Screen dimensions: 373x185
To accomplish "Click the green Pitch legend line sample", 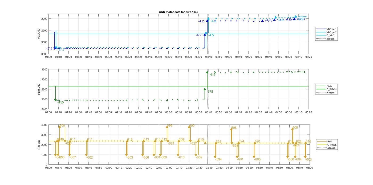I will coord(321,86).
